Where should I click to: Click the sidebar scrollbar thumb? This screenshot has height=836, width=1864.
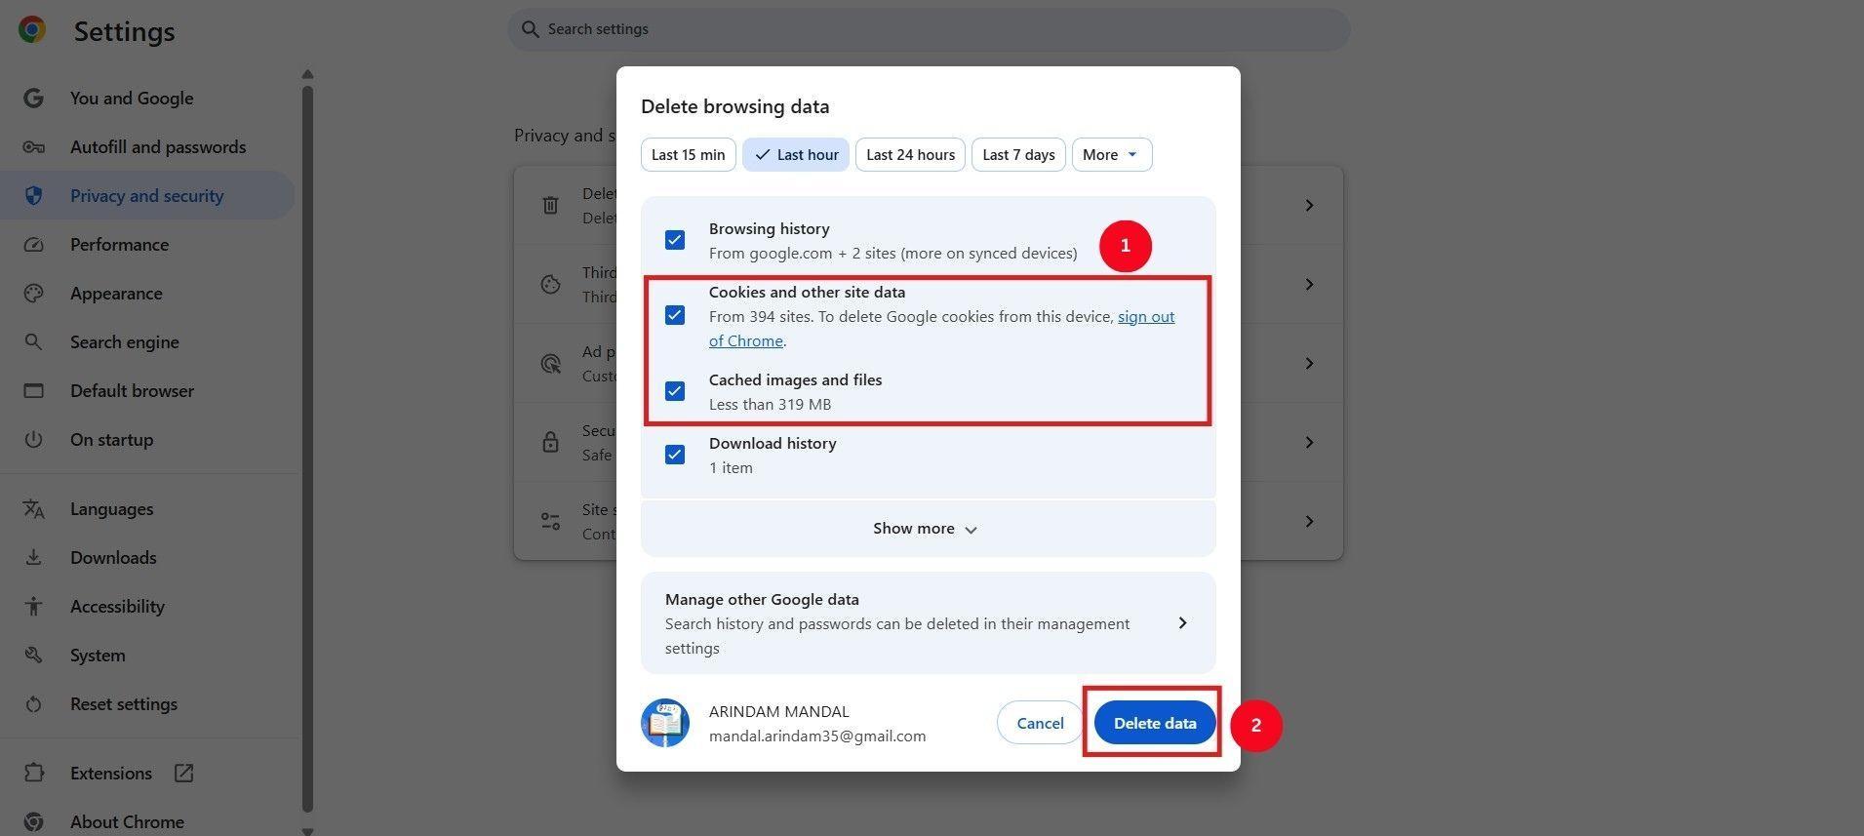click(308, 449)
